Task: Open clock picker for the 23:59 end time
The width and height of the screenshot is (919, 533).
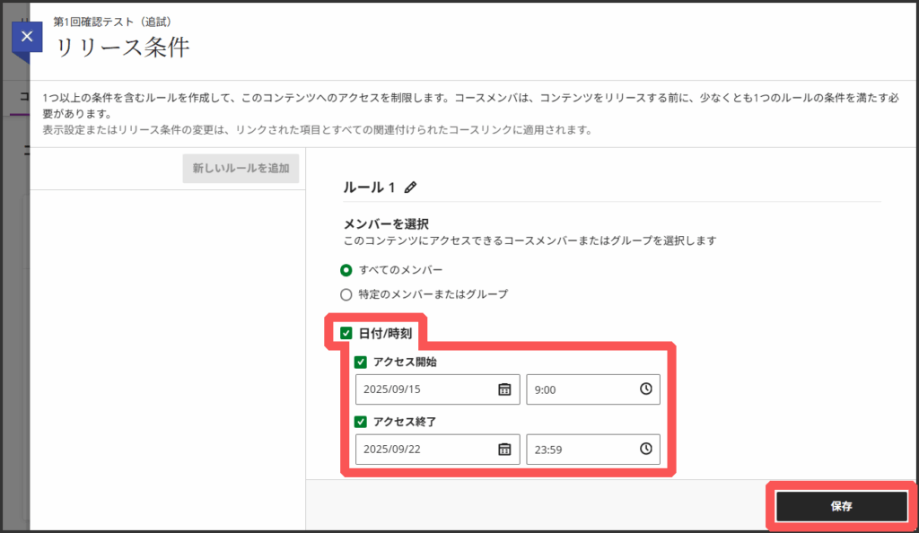Action: point(645,449)
